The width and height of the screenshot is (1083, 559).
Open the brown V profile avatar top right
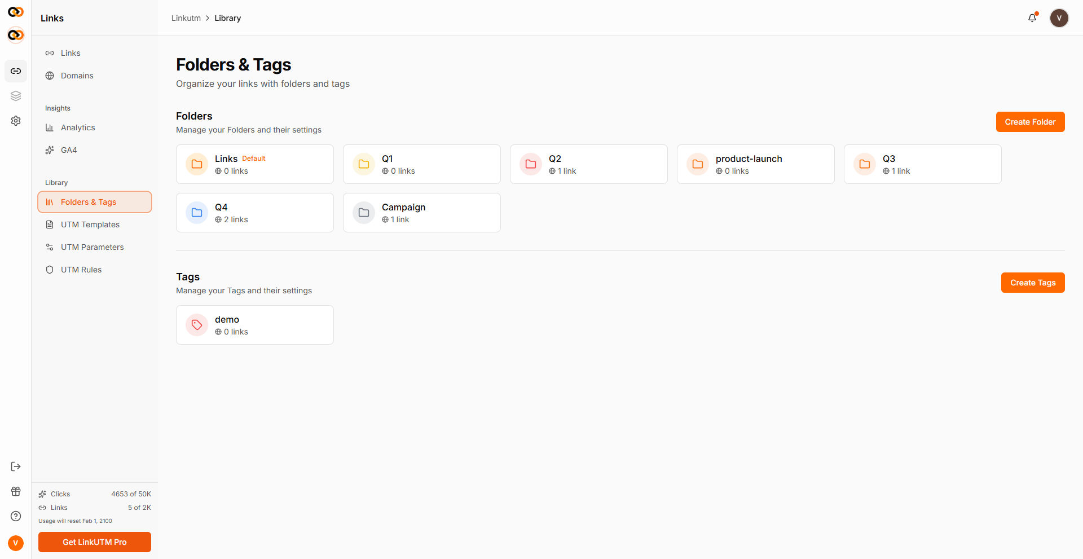(x=1059, y=18)
